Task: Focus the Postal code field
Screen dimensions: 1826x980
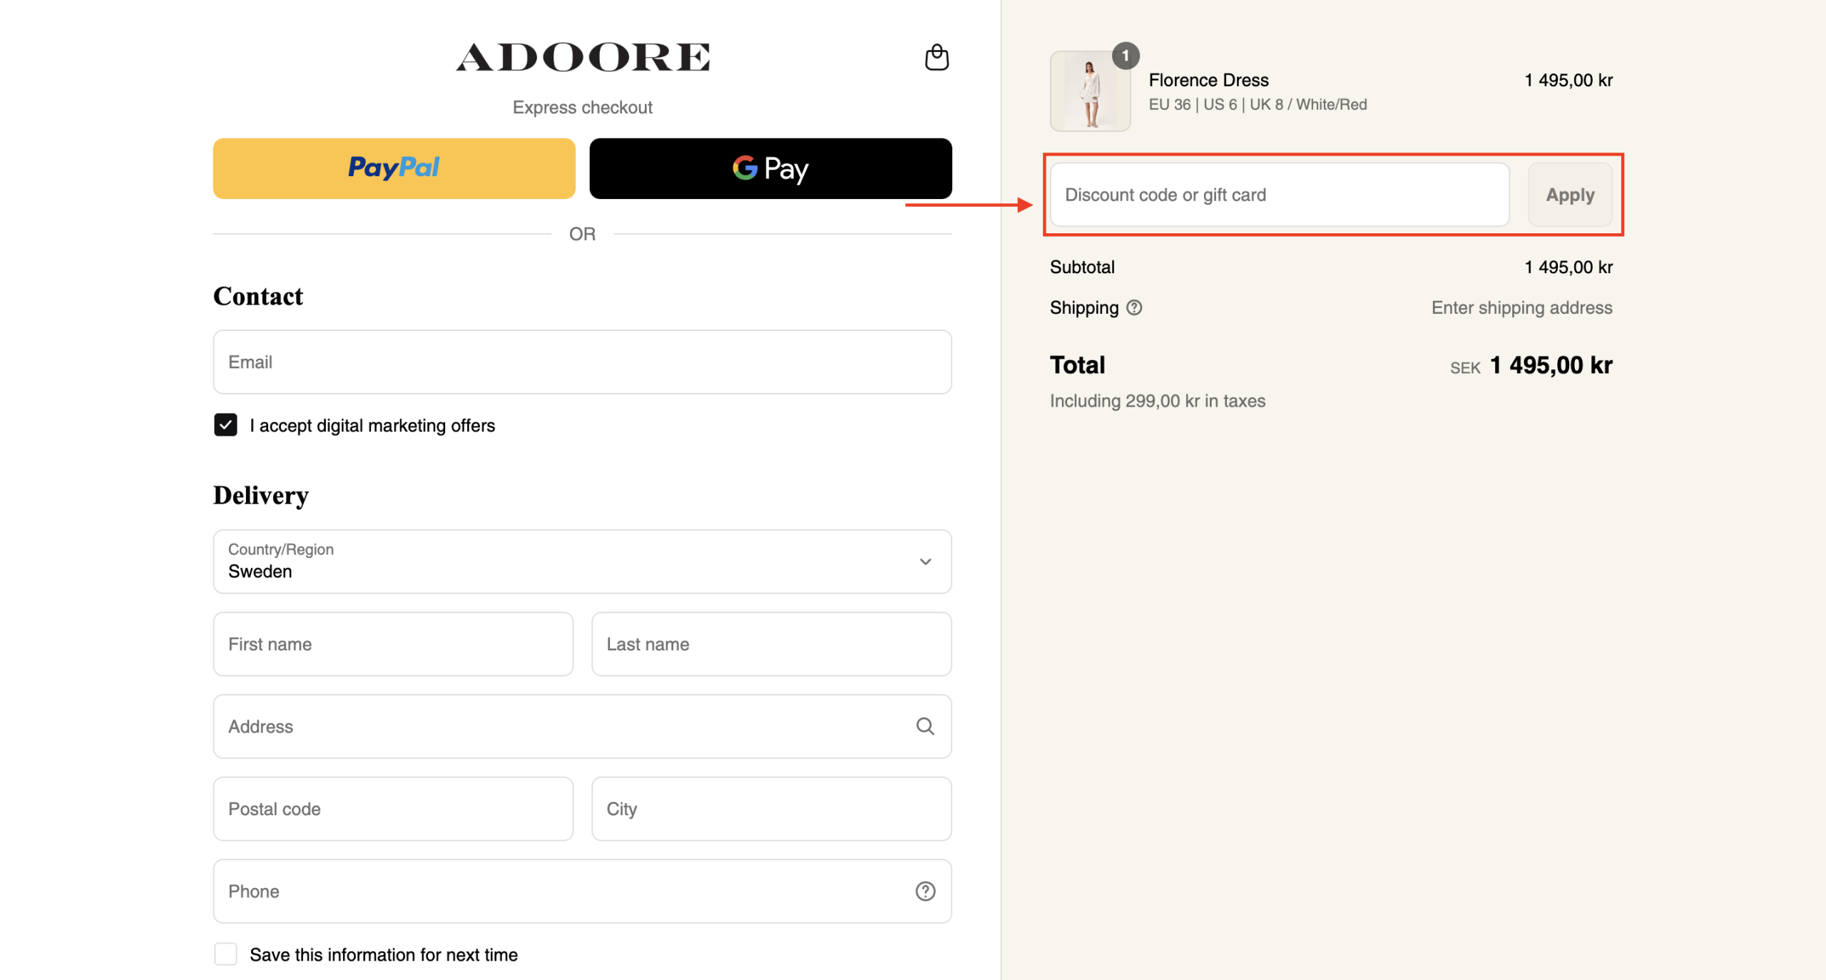Action: coord(393,809)
